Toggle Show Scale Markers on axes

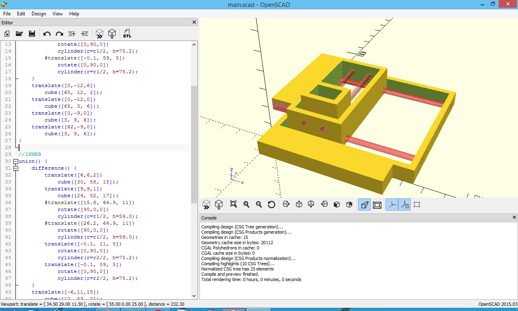point(405,204)
